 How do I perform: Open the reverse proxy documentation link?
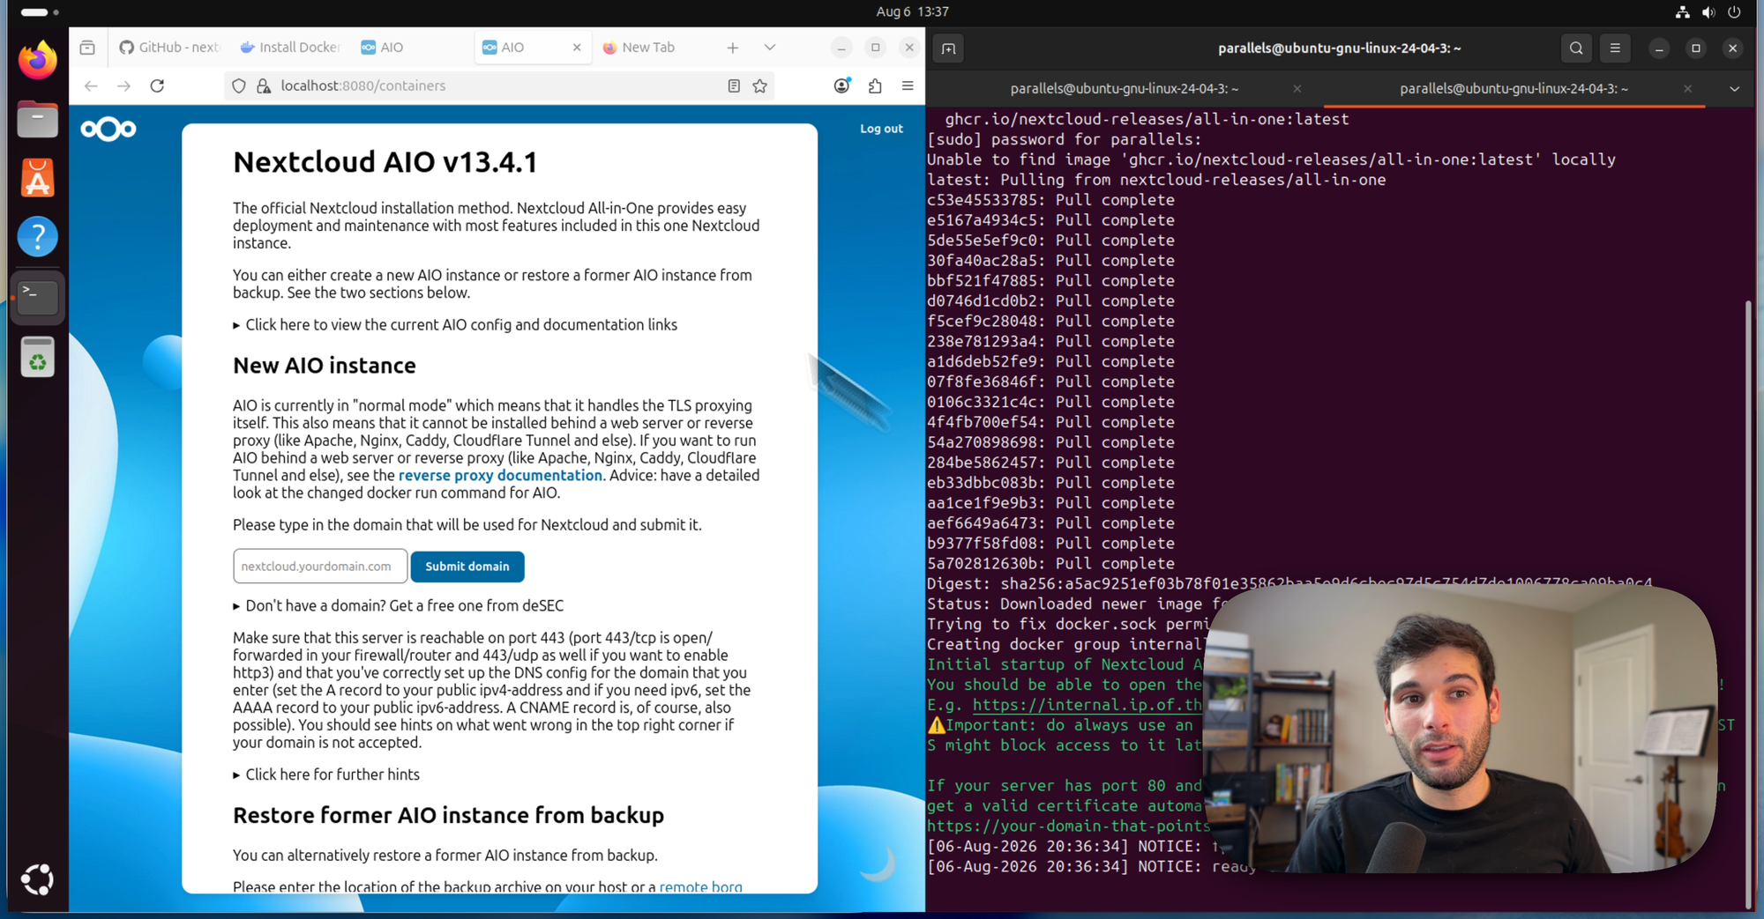[500, 476]
